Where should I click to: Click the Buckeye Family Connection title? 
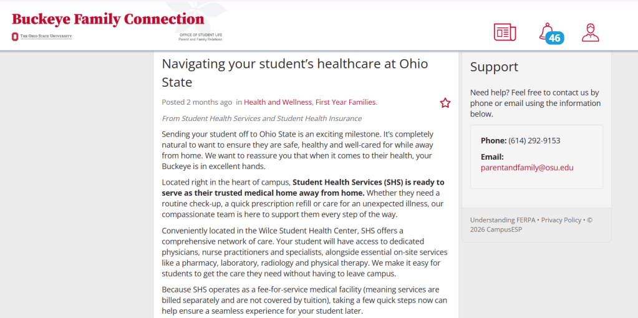(x=108, y=19)
